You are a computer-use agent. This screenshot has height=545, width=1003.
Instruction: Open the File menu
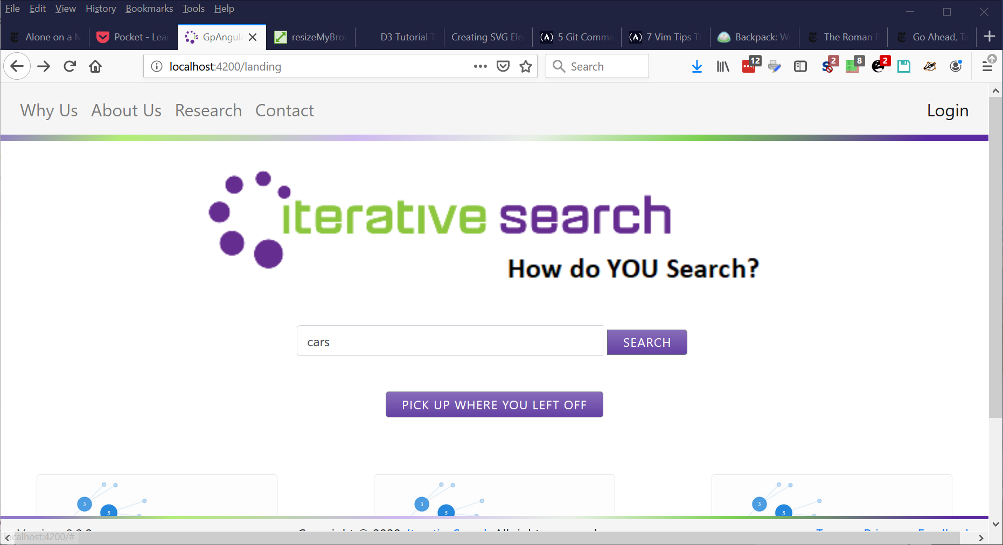coord(12,9)
